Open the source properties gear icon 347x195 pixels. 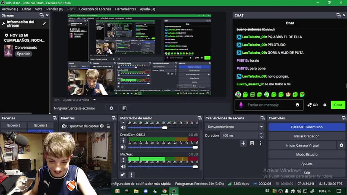tap(111, 108)
